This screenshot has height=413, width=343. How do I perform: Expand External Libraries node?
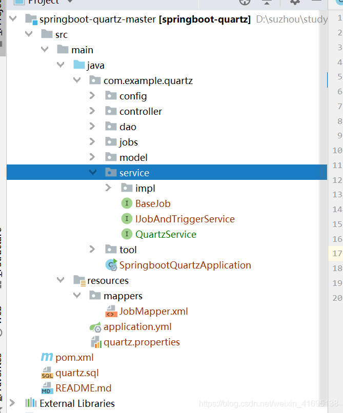12,402
